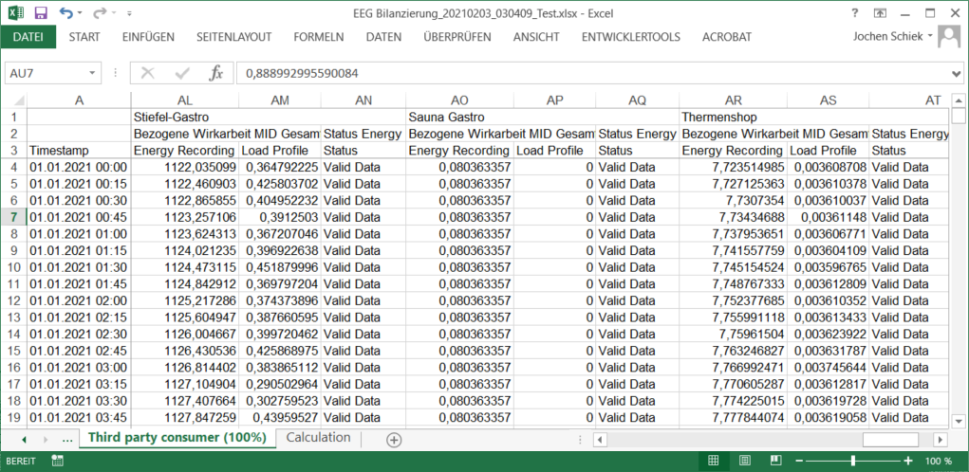969x472 pixels.
Task: Click cell with 0,3912503
Action: tap(279, 217)
